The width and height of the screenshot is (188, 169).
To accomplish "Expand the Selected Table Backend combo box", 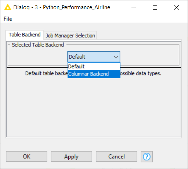I will (94, 57).
